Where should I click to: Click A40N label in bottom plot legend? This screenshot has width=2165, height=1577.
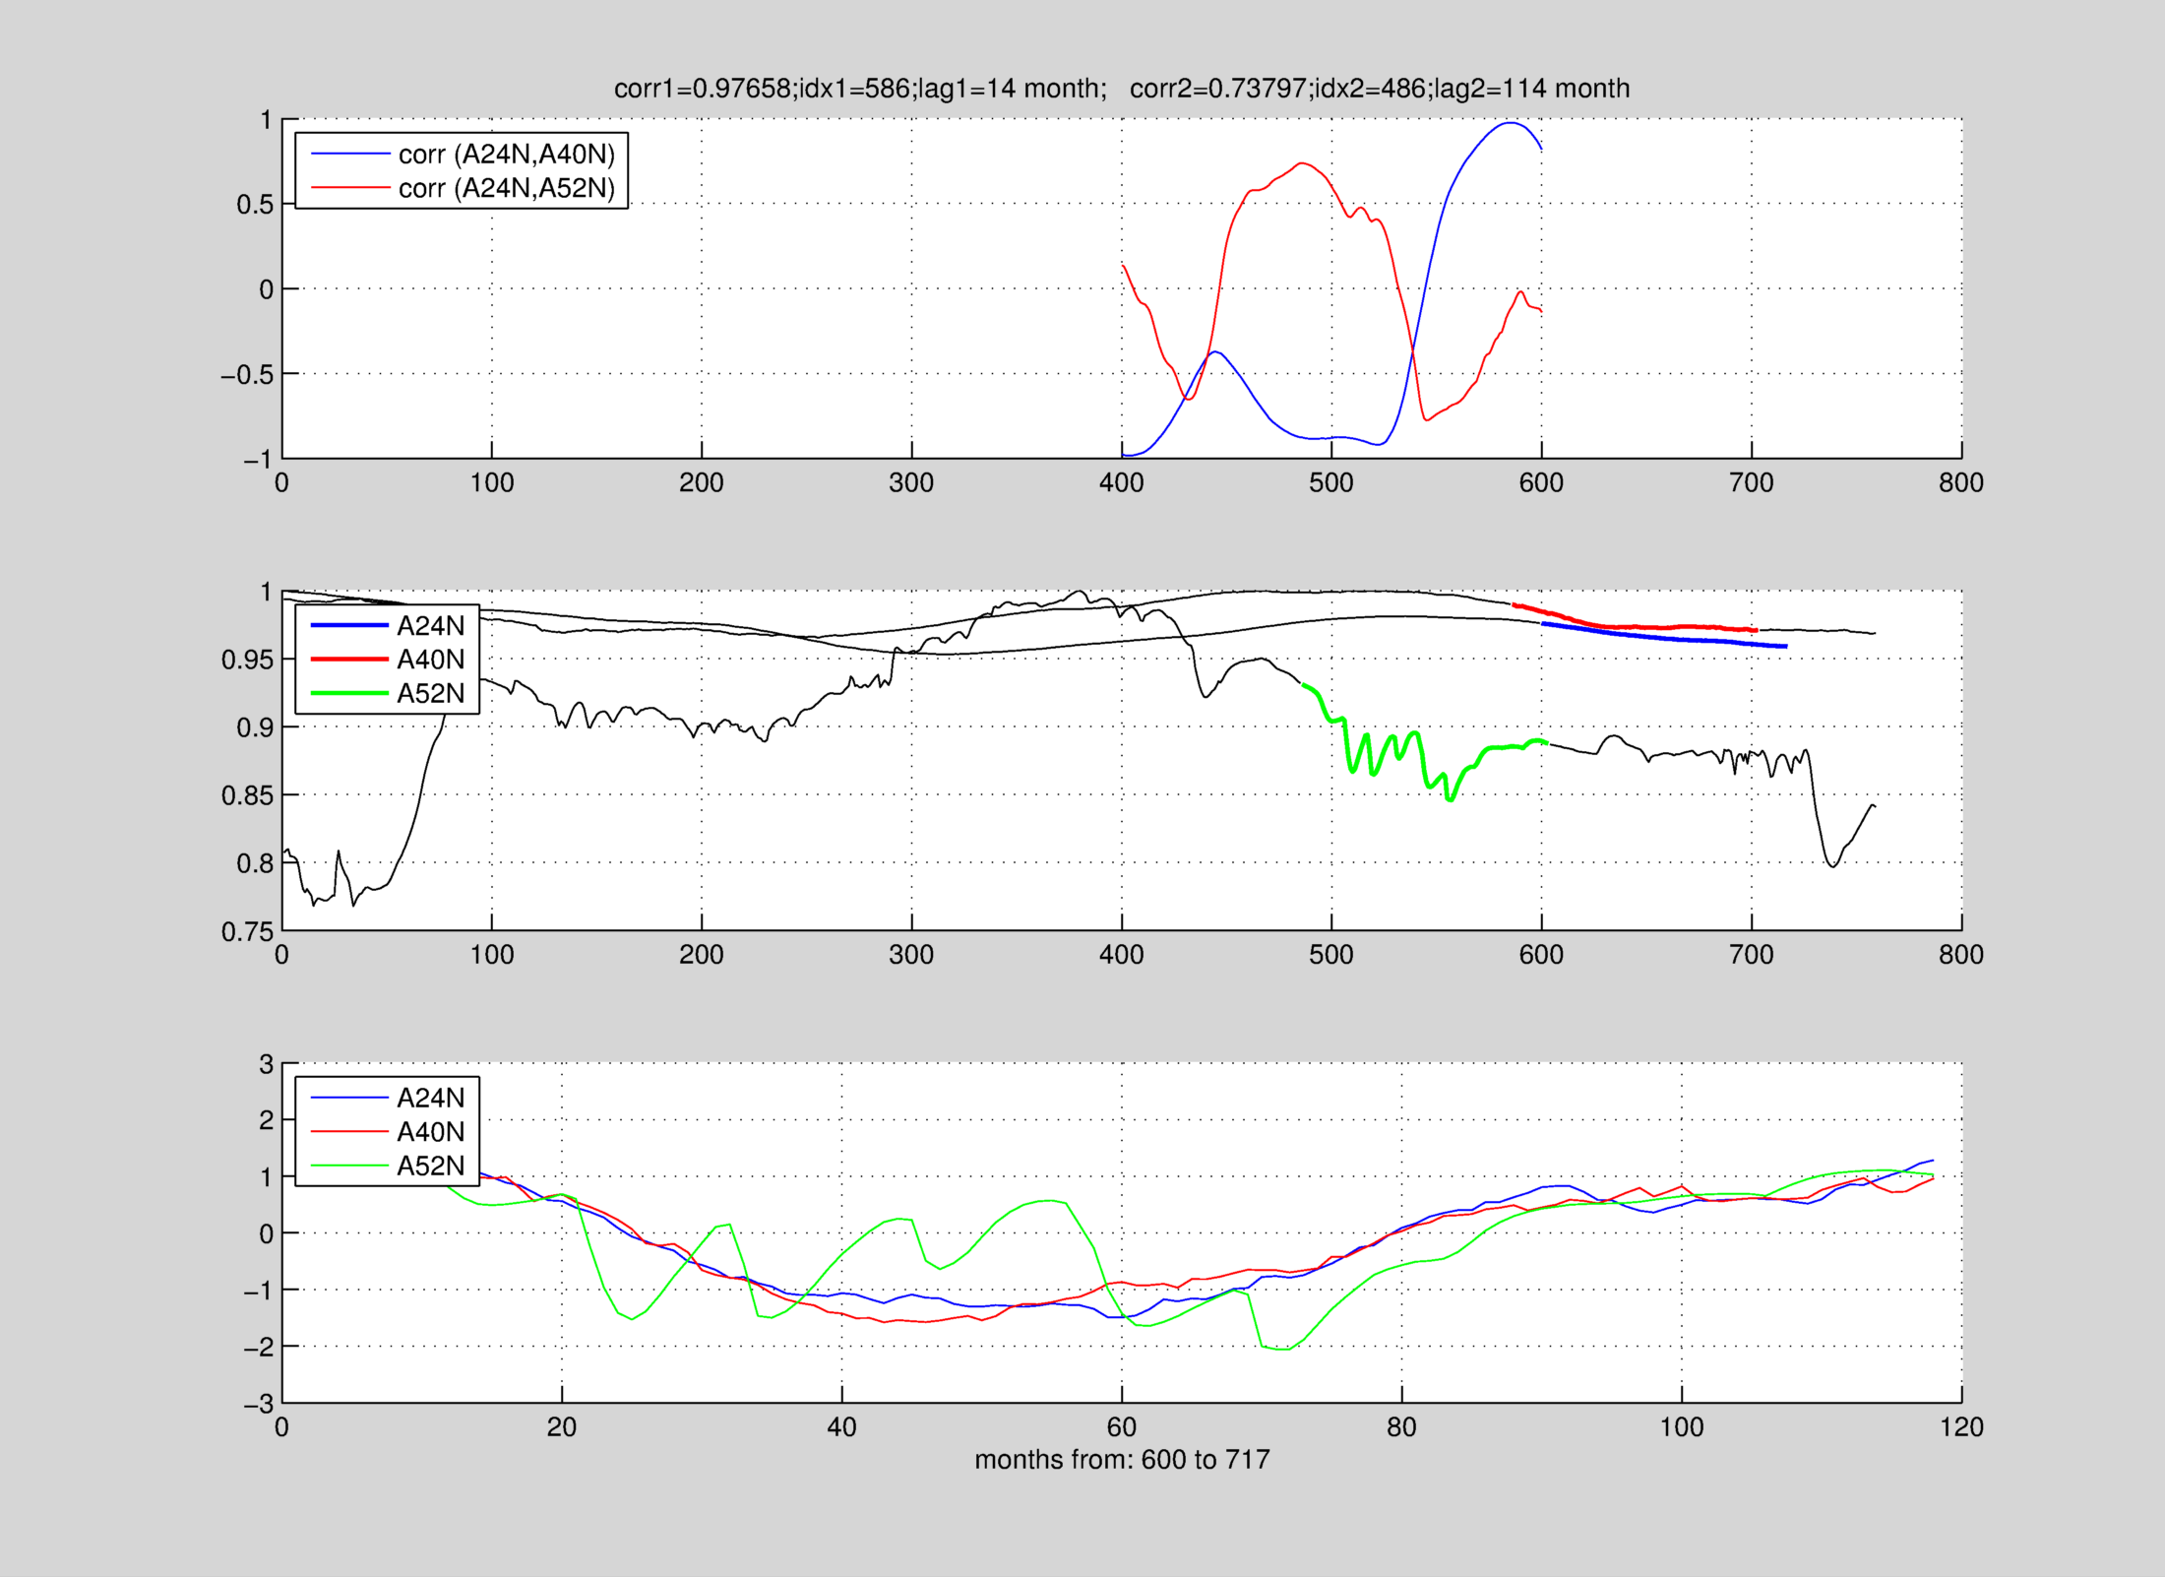pos(430,1132)
